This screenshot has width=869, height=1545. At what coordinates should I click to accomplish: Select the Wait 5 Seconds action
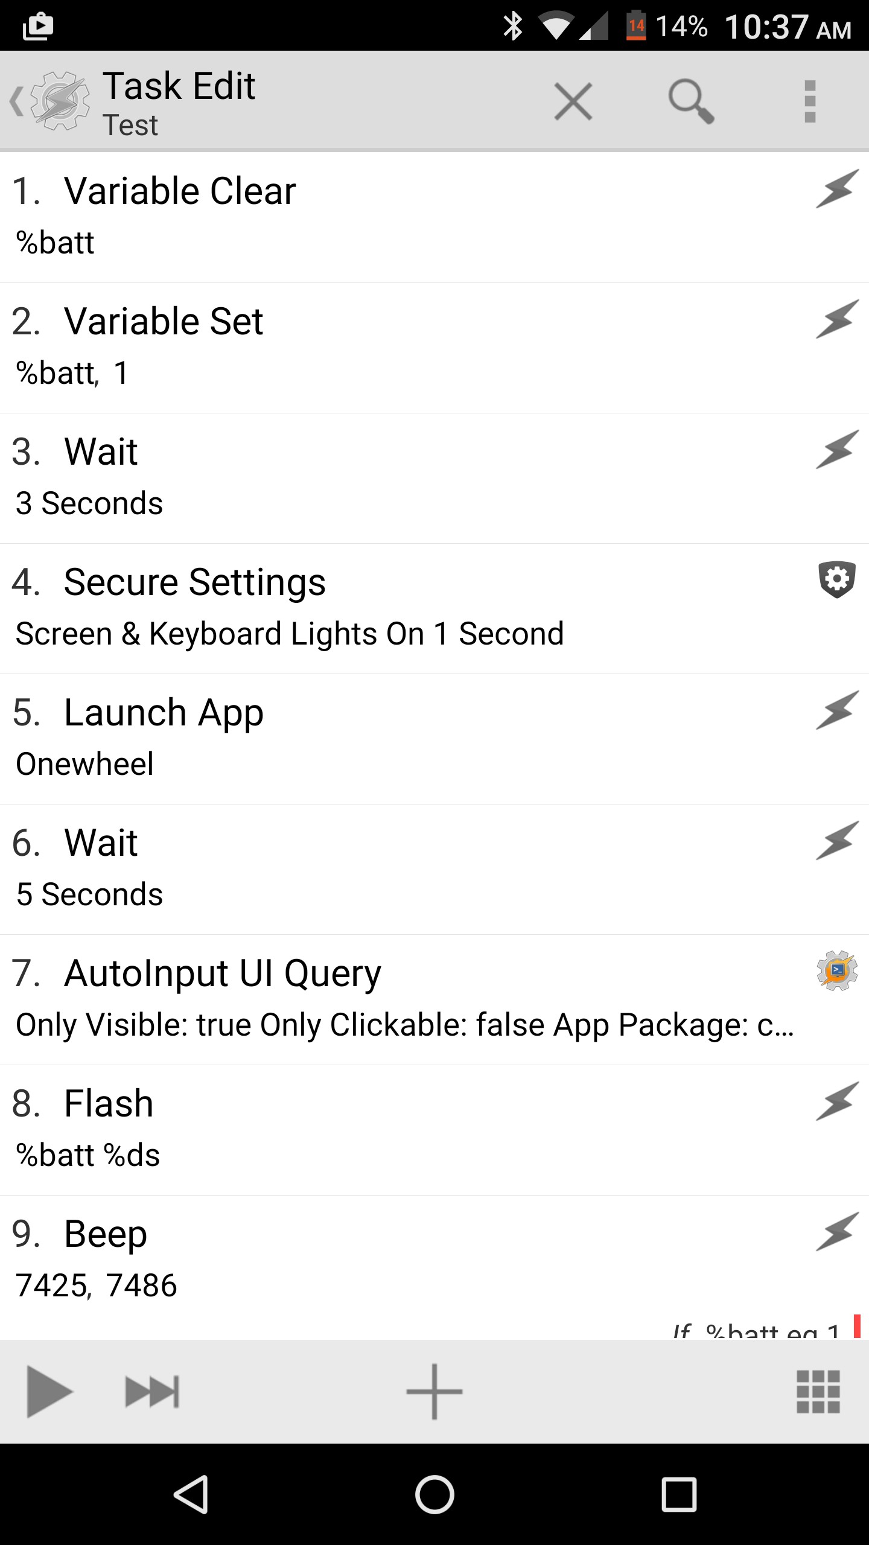click(x=362, y=869)
